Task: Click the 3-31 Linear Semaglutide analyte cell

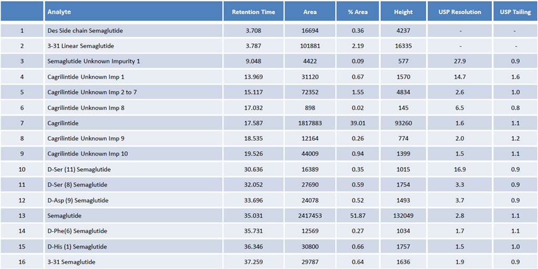Action: [80, 46]
